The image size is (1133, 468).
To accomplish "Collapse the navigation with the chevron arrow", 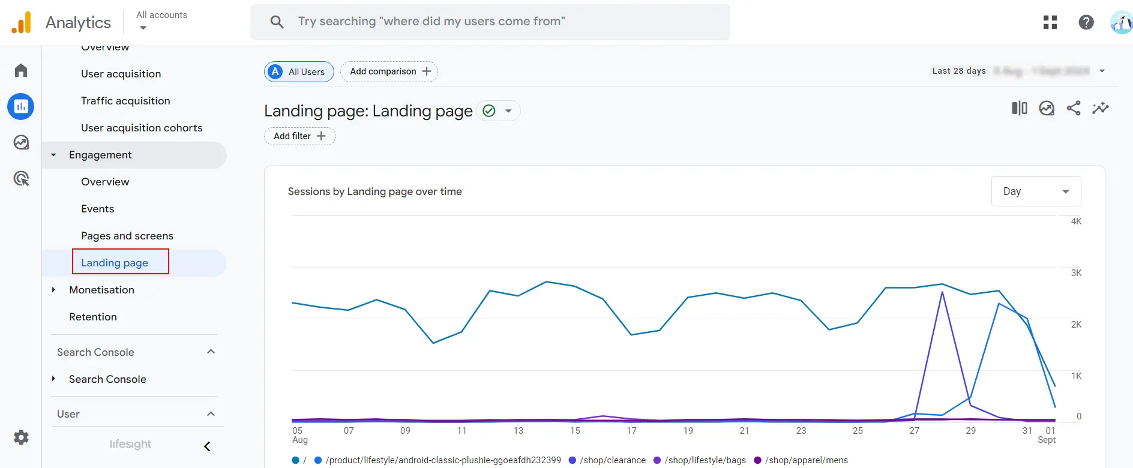I will [207, 446].
